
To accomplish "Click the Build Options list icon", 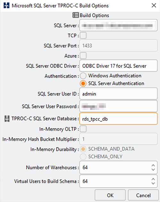I will pos(76,15).
